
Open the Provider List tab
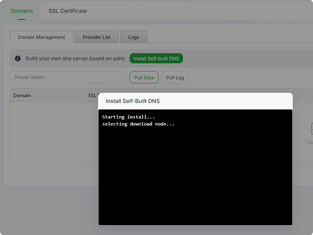[97, 37]
